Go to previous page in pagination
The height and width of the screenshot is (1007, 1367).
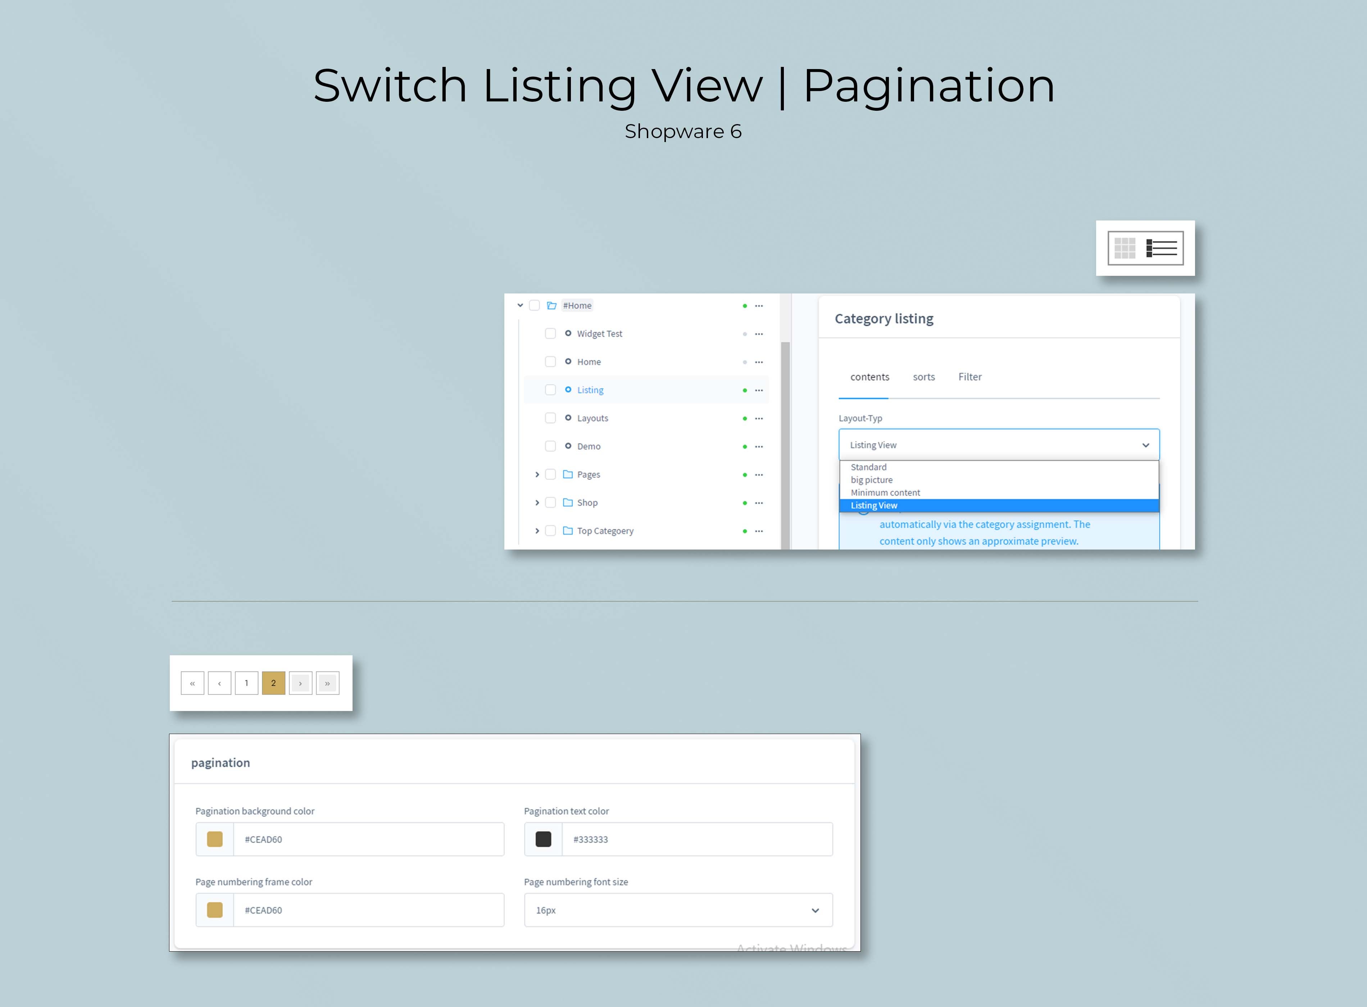(x=219, y=683)
